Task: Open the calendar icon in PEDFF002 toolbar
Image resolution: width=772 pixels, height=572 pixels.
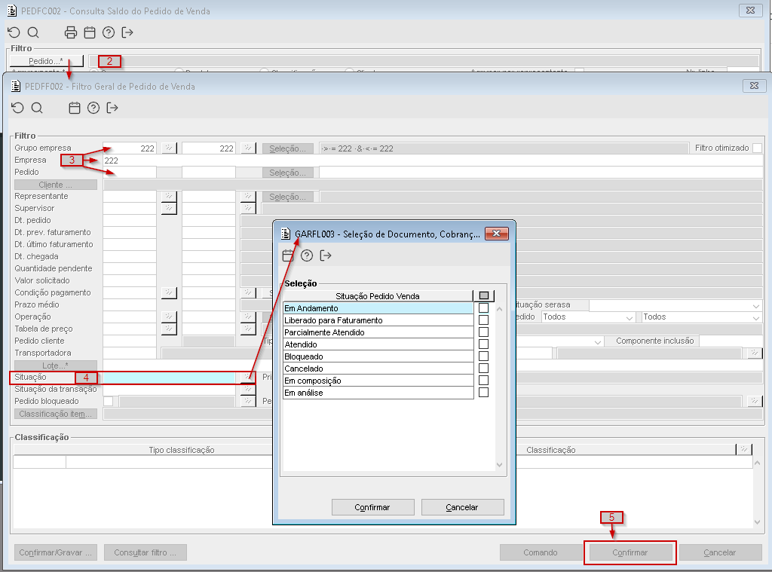Action: coord(75,108)
